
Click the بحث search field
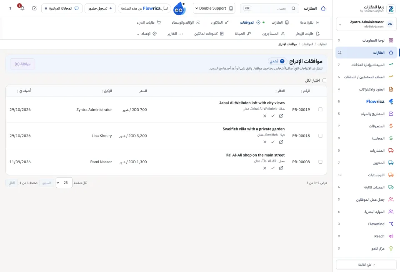270,8
